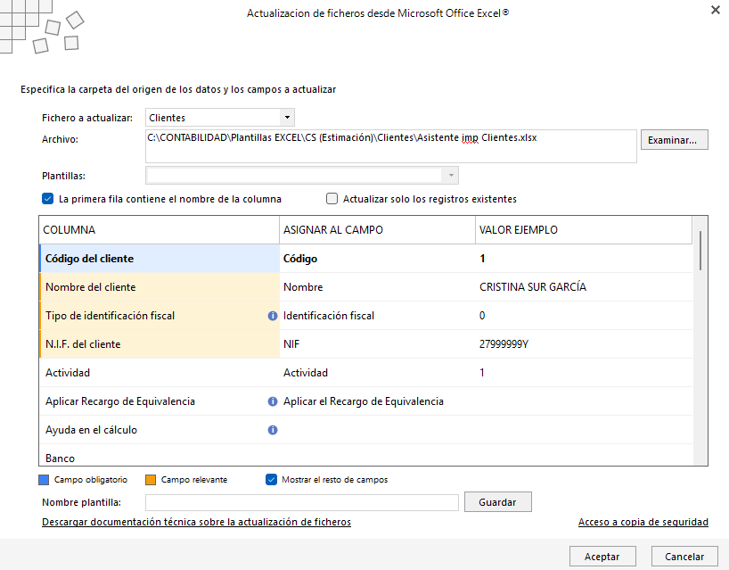This screenshot has width=729, height=570.
Task: Select the 'Código del cliente' row
Action: [x=366, y=259]
